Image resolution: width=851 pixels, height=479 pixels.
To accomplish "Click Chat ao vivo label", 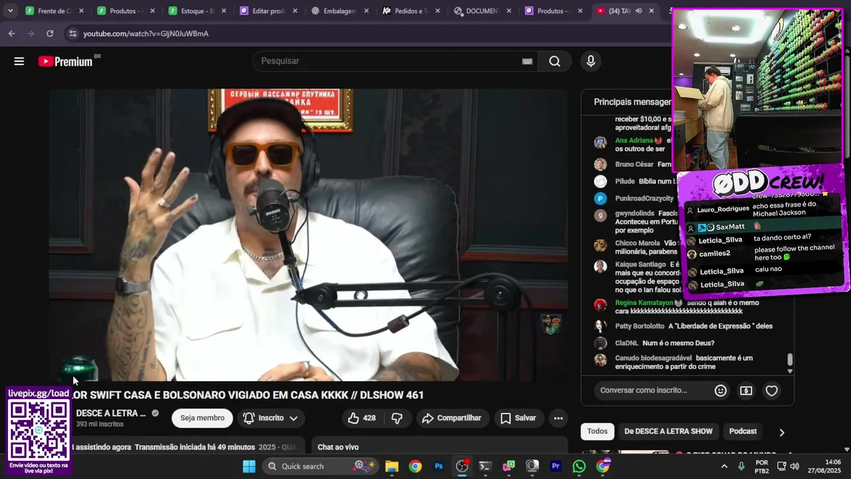I will click(x=338, y=447).
